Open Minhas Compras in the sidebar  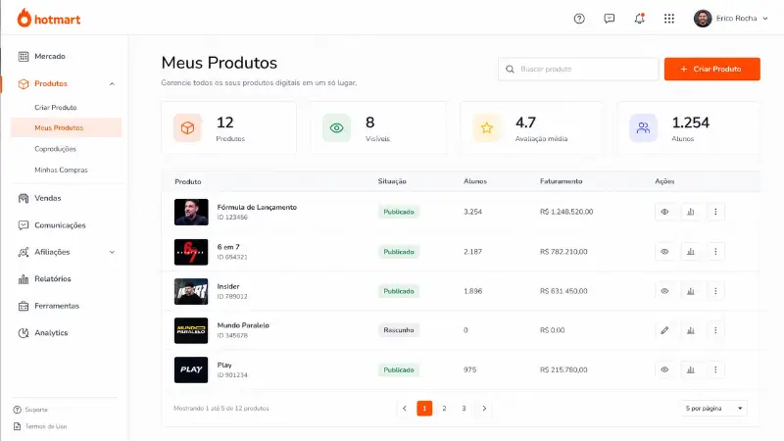[61, 170]
